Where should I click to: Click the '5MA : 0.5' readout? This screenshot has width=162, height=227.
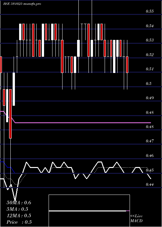(x=17, y=209)
